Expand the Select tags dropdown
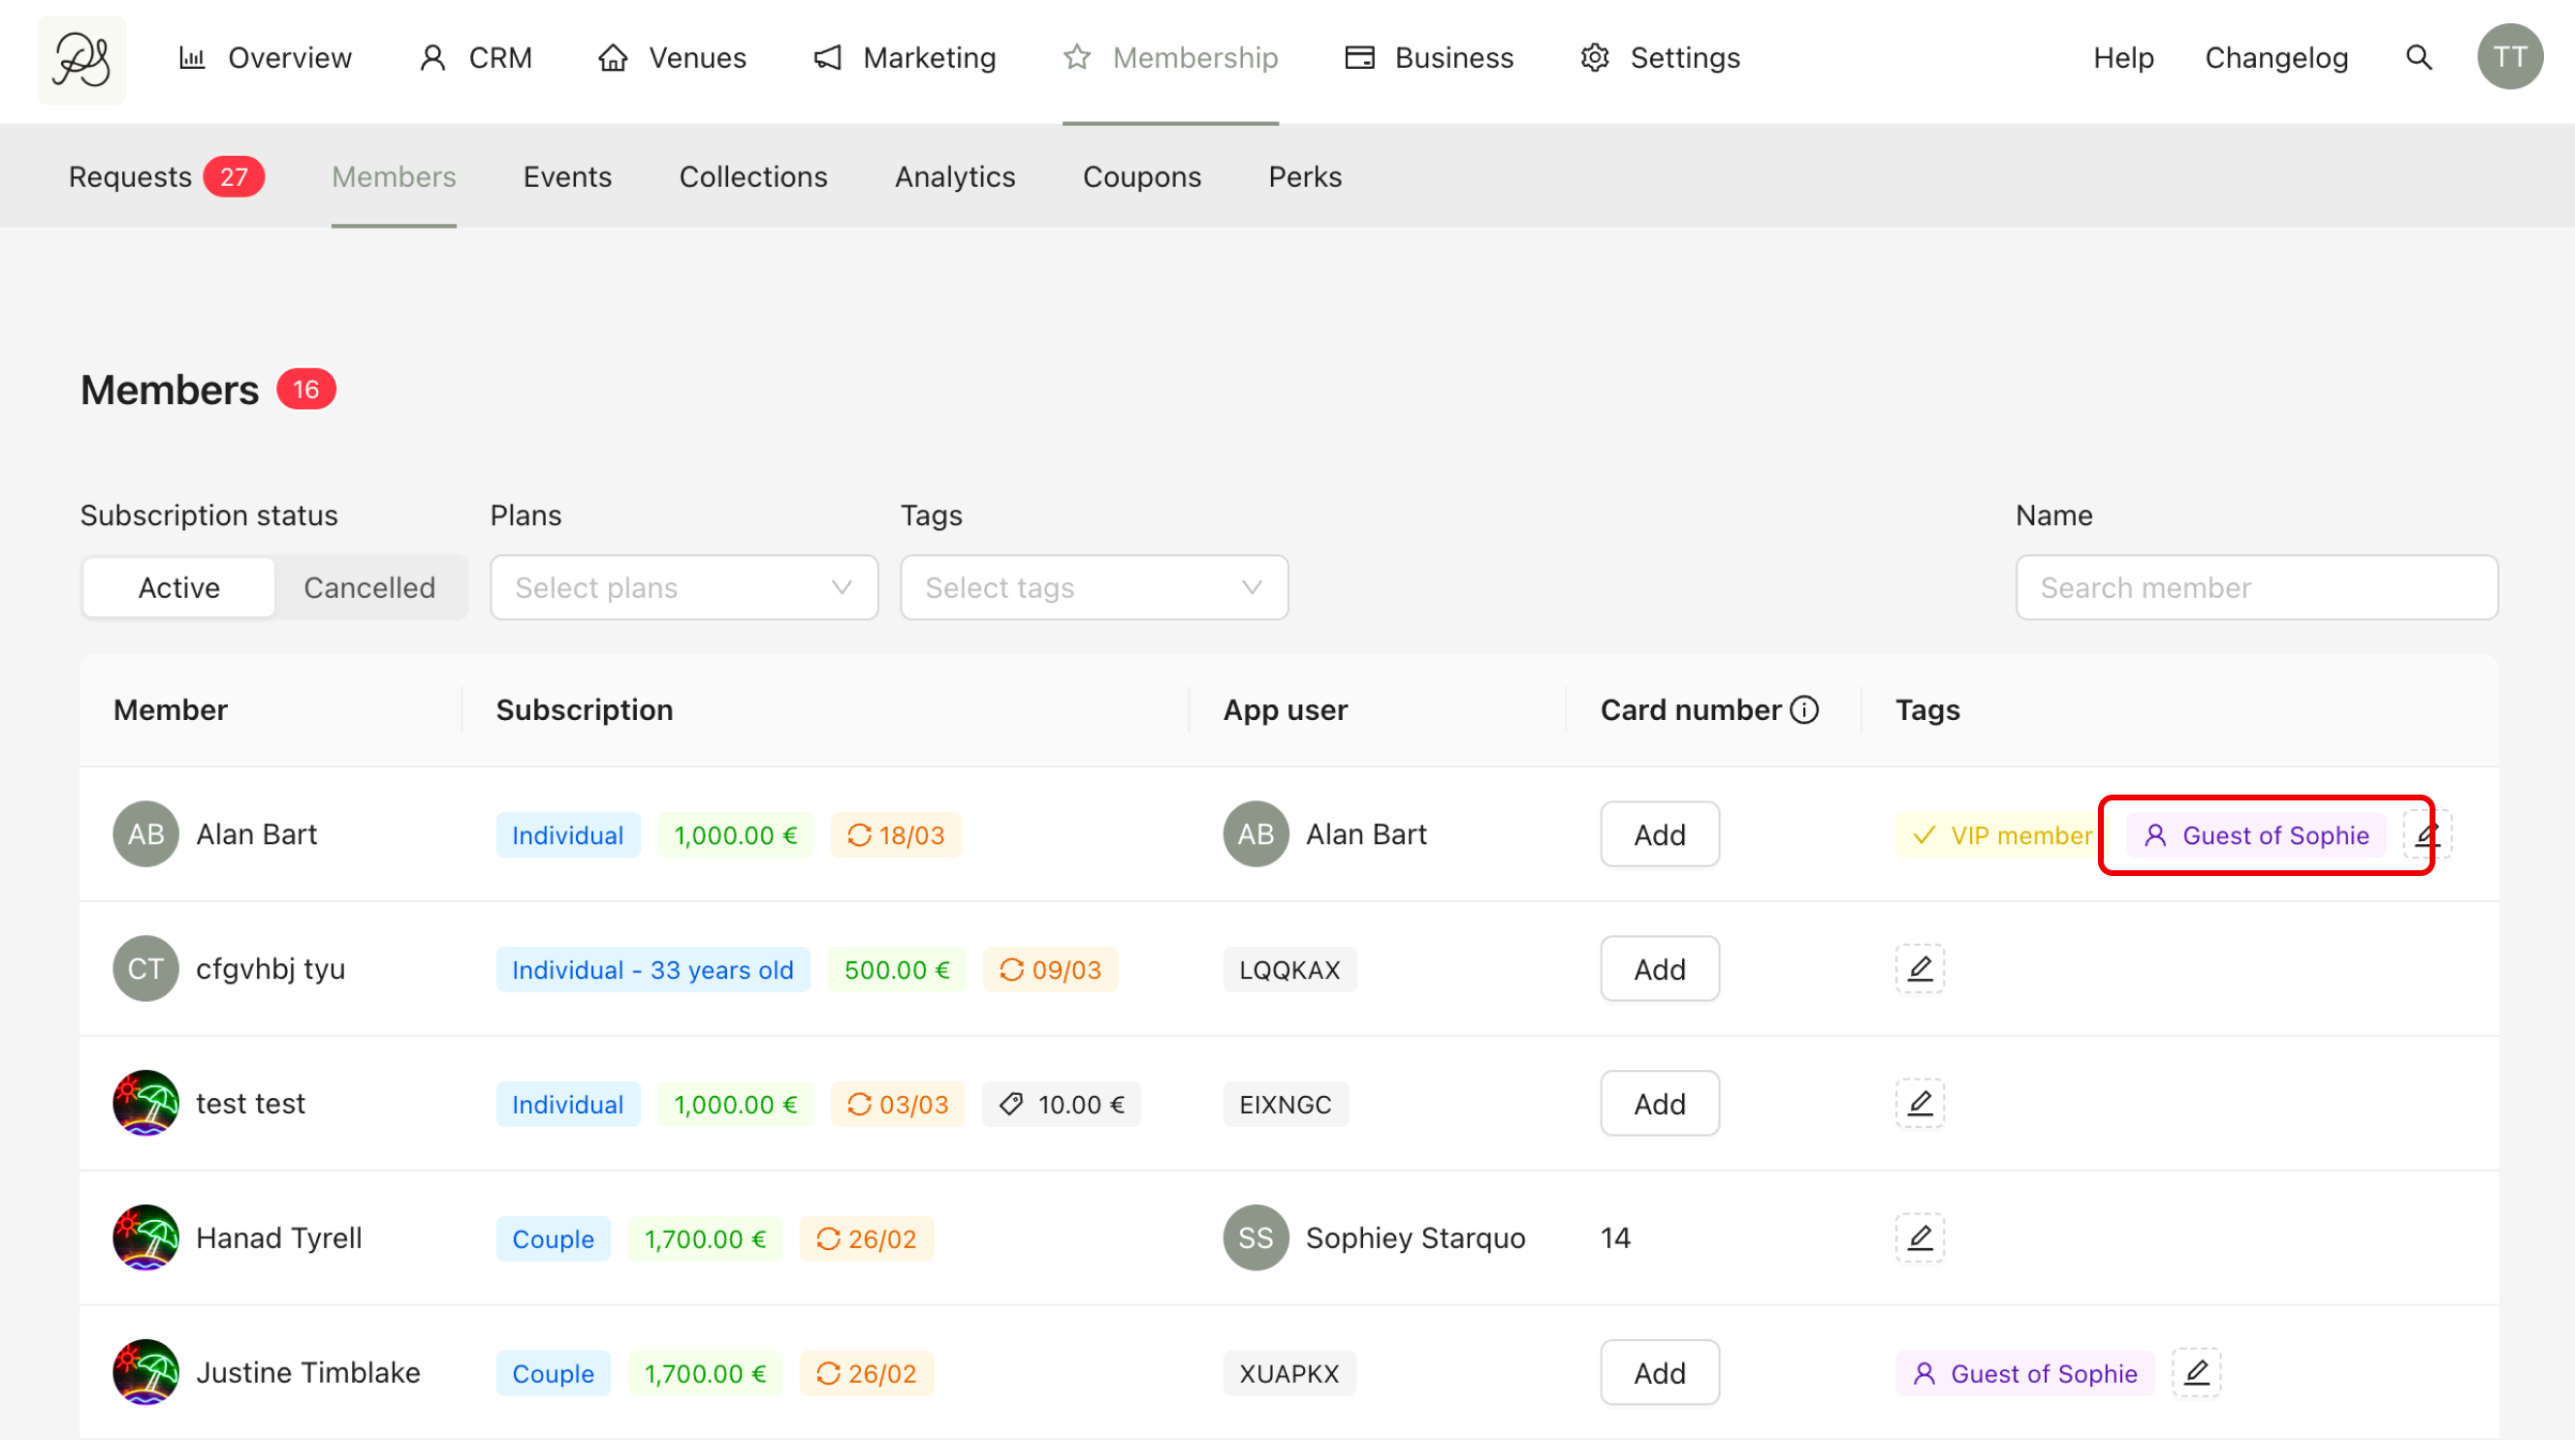The height and width of the screenshot is (1440, 2575). tap(1094, 587)
